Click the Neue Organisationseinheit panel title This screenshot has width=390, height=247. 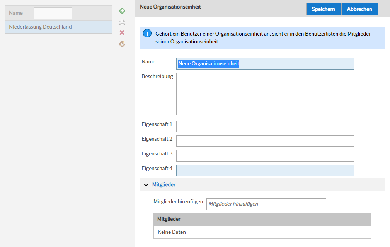pos(170,7)
